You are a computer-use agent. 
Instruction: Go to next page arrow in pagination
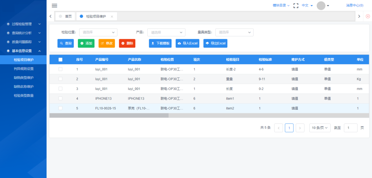click(x=300, y=128)
